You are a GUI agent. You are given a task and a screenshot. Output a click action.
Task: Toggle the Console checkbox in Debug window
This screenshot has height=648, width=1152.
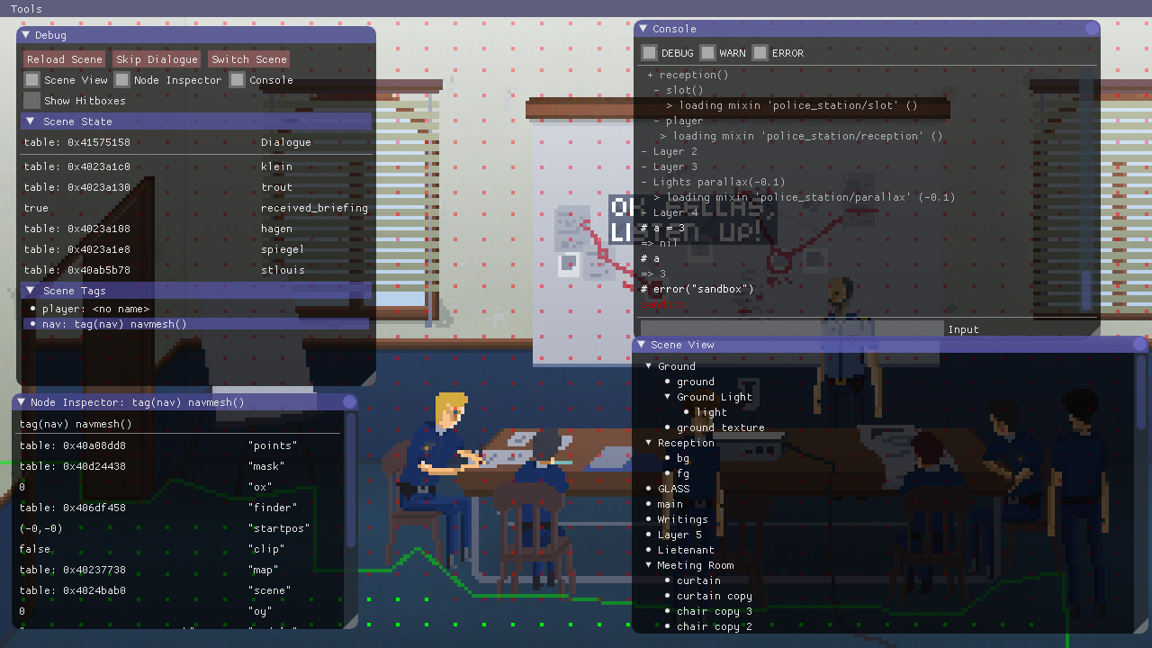[x=237, y=80]
